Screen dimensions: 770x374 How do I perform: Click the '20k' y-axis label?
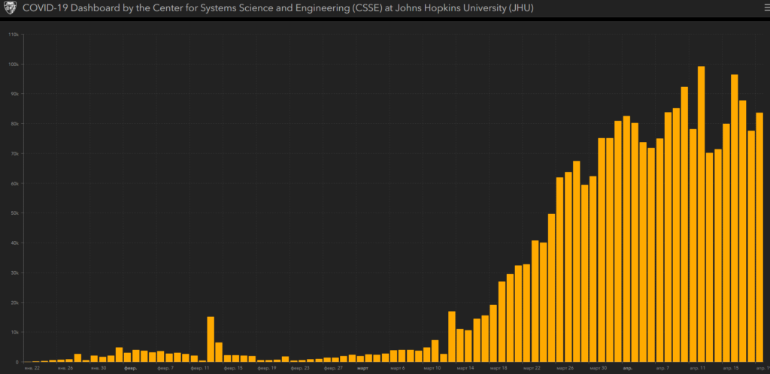tap(15, 303)
